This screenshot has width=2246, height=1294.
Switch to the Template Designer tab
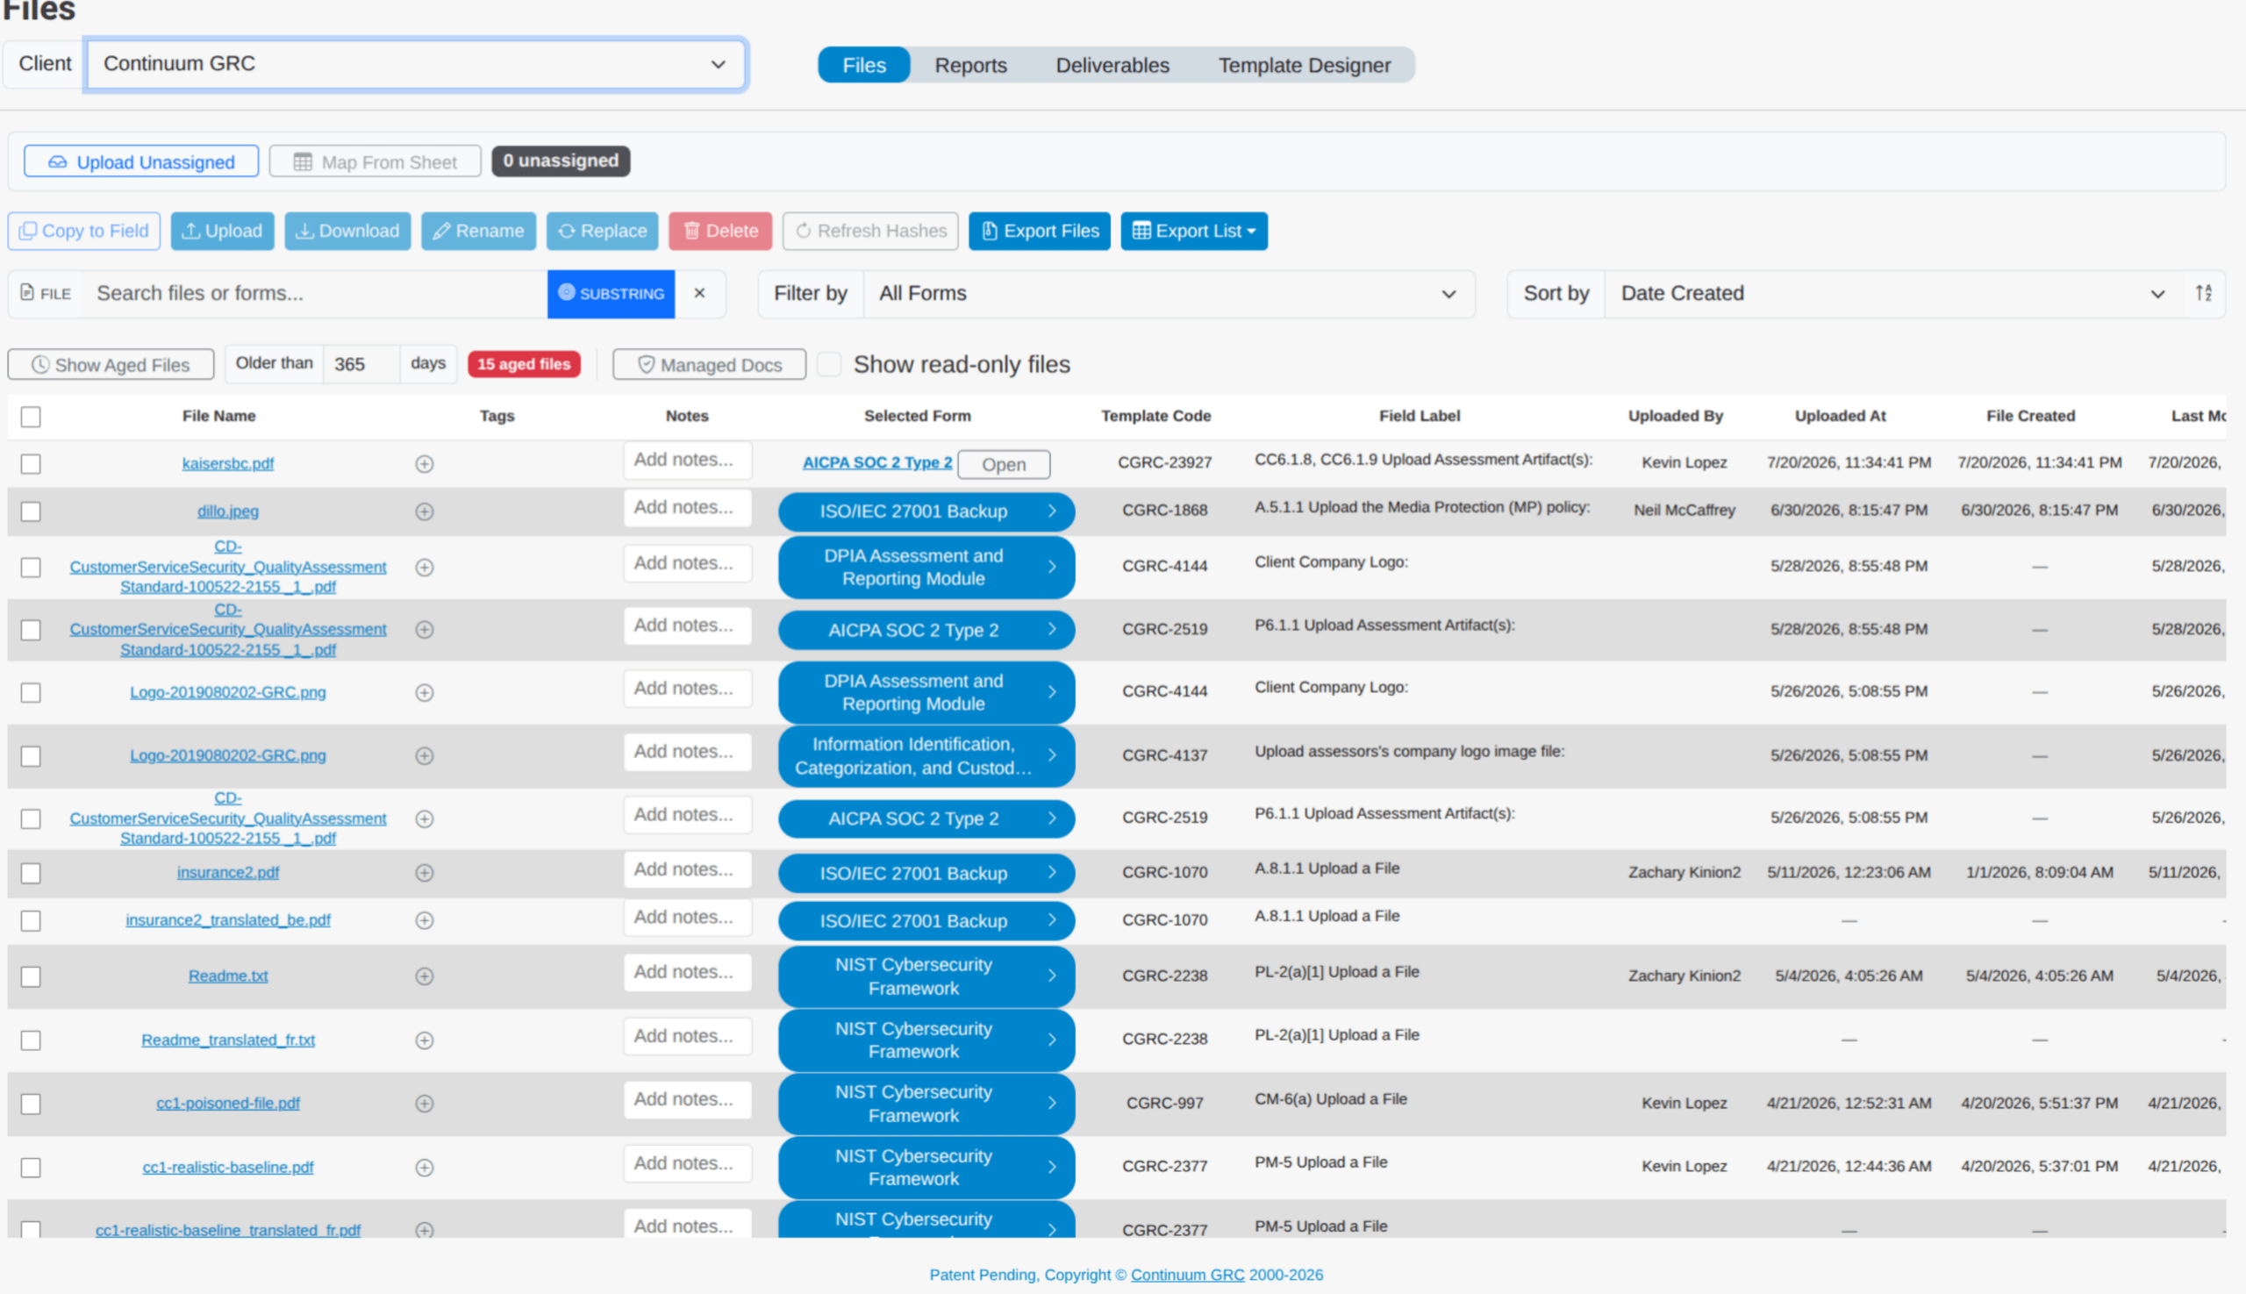pos(1304,66)
